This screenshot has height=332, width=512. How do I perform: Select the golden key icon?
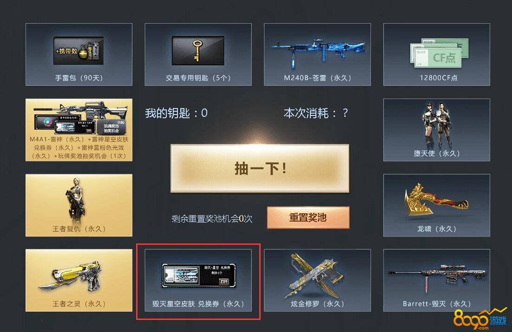tap(198, 51)
